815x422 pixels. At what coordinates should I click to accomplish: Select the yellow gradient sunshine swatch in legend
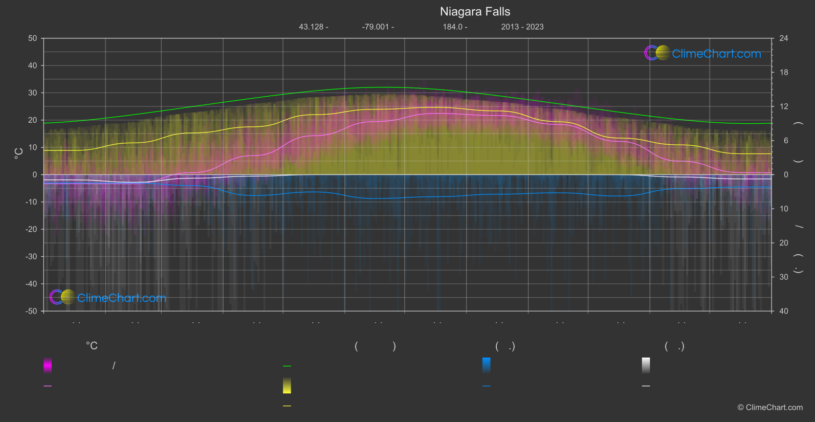tap(287, 386)
